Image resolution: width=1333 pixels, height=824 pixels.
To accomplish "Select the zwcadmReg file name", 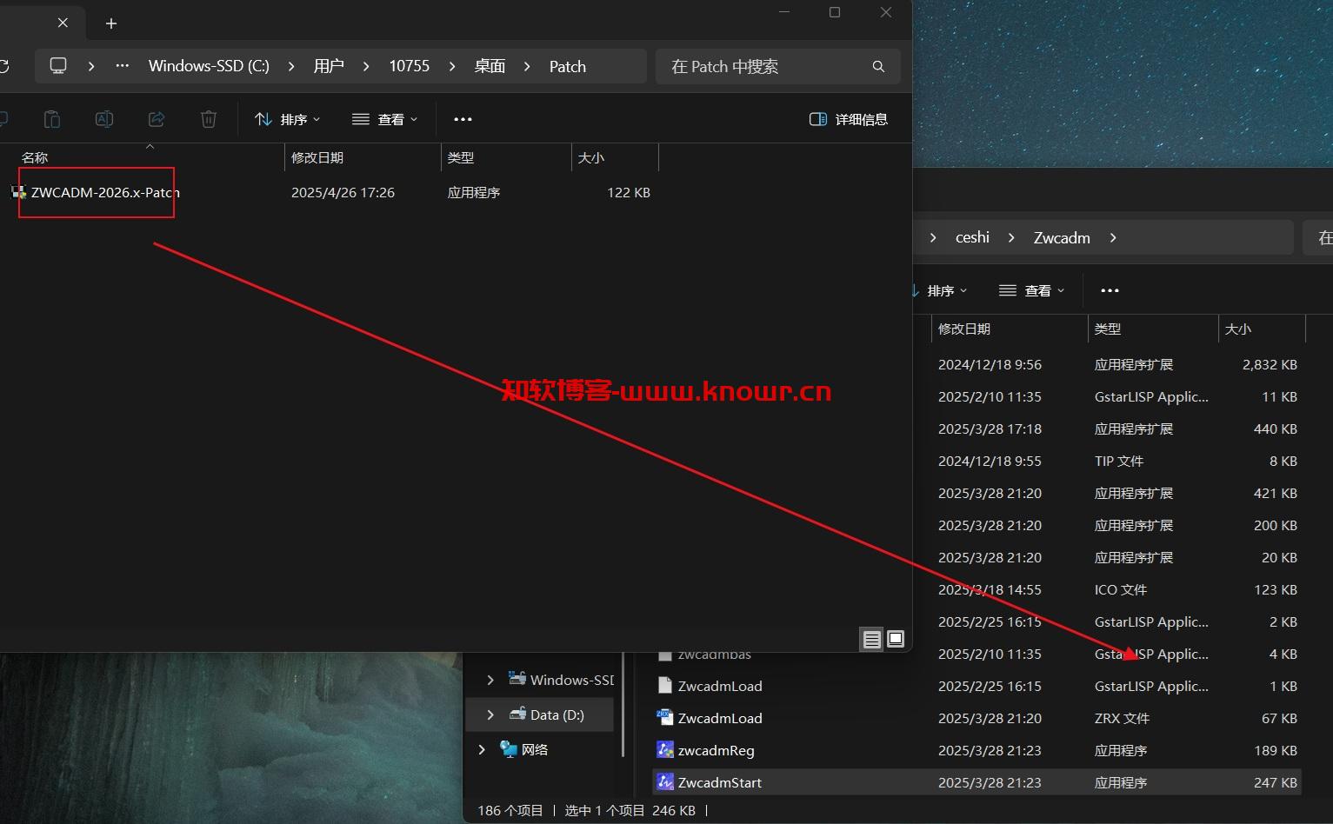I will click(716, 750).
